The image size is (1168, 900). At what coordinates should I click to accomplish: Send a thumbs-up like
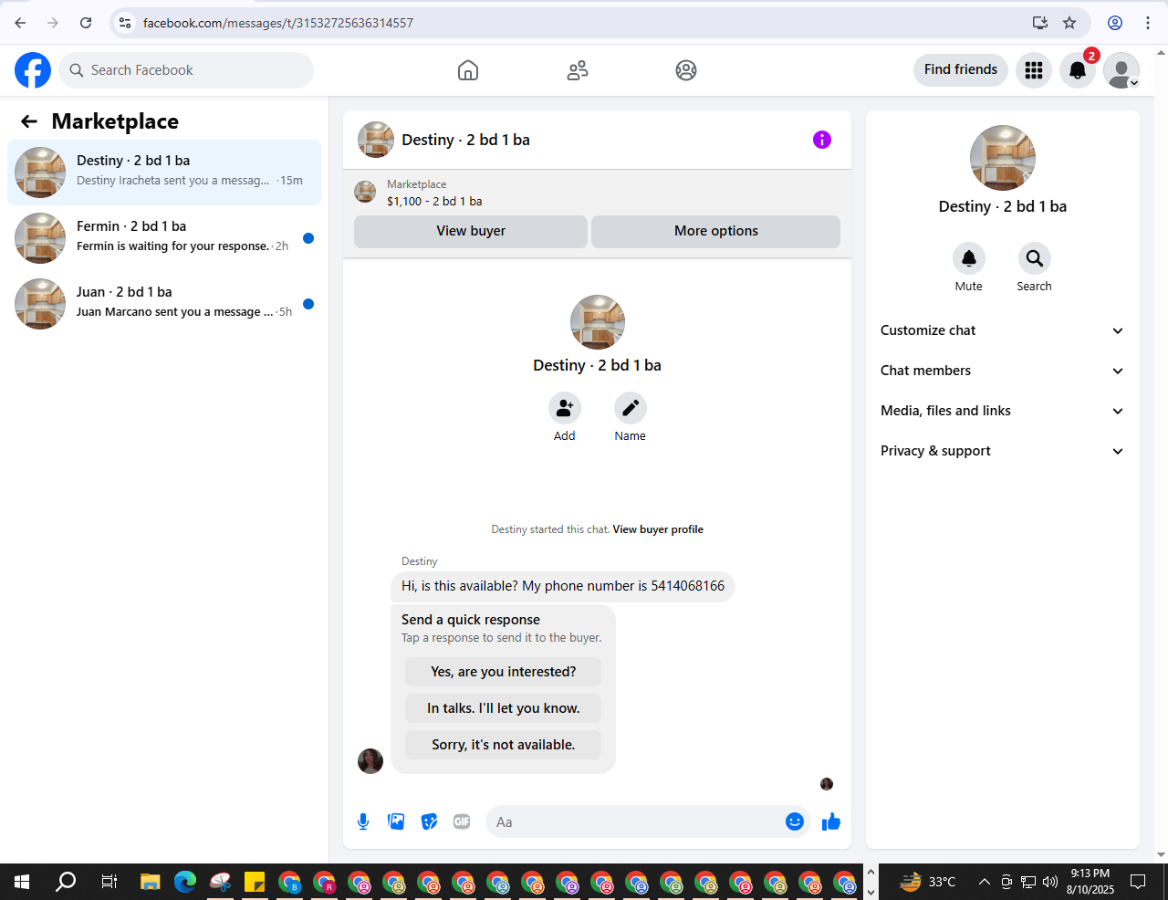[830, 822]
